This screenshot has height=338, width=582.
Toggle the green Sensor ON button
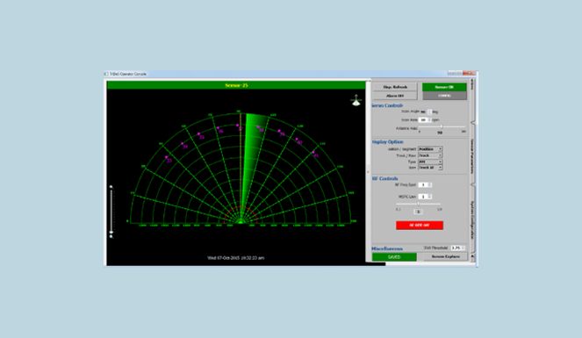(x=444, y=87)
